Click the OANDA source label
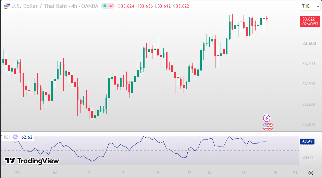The width and height of the screenshot is (322, 178). click(x=90, y=6)
